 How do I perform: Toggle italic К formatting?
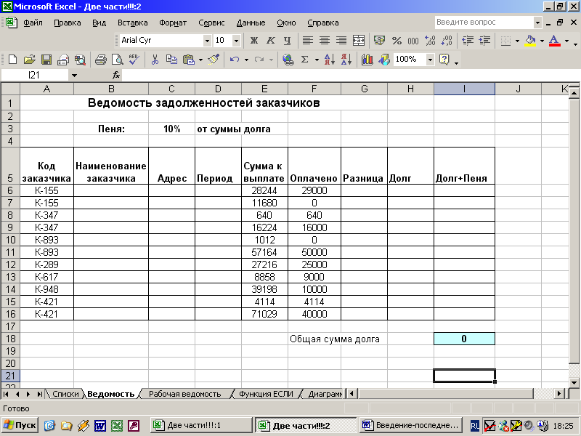click(x=271, y=40)
